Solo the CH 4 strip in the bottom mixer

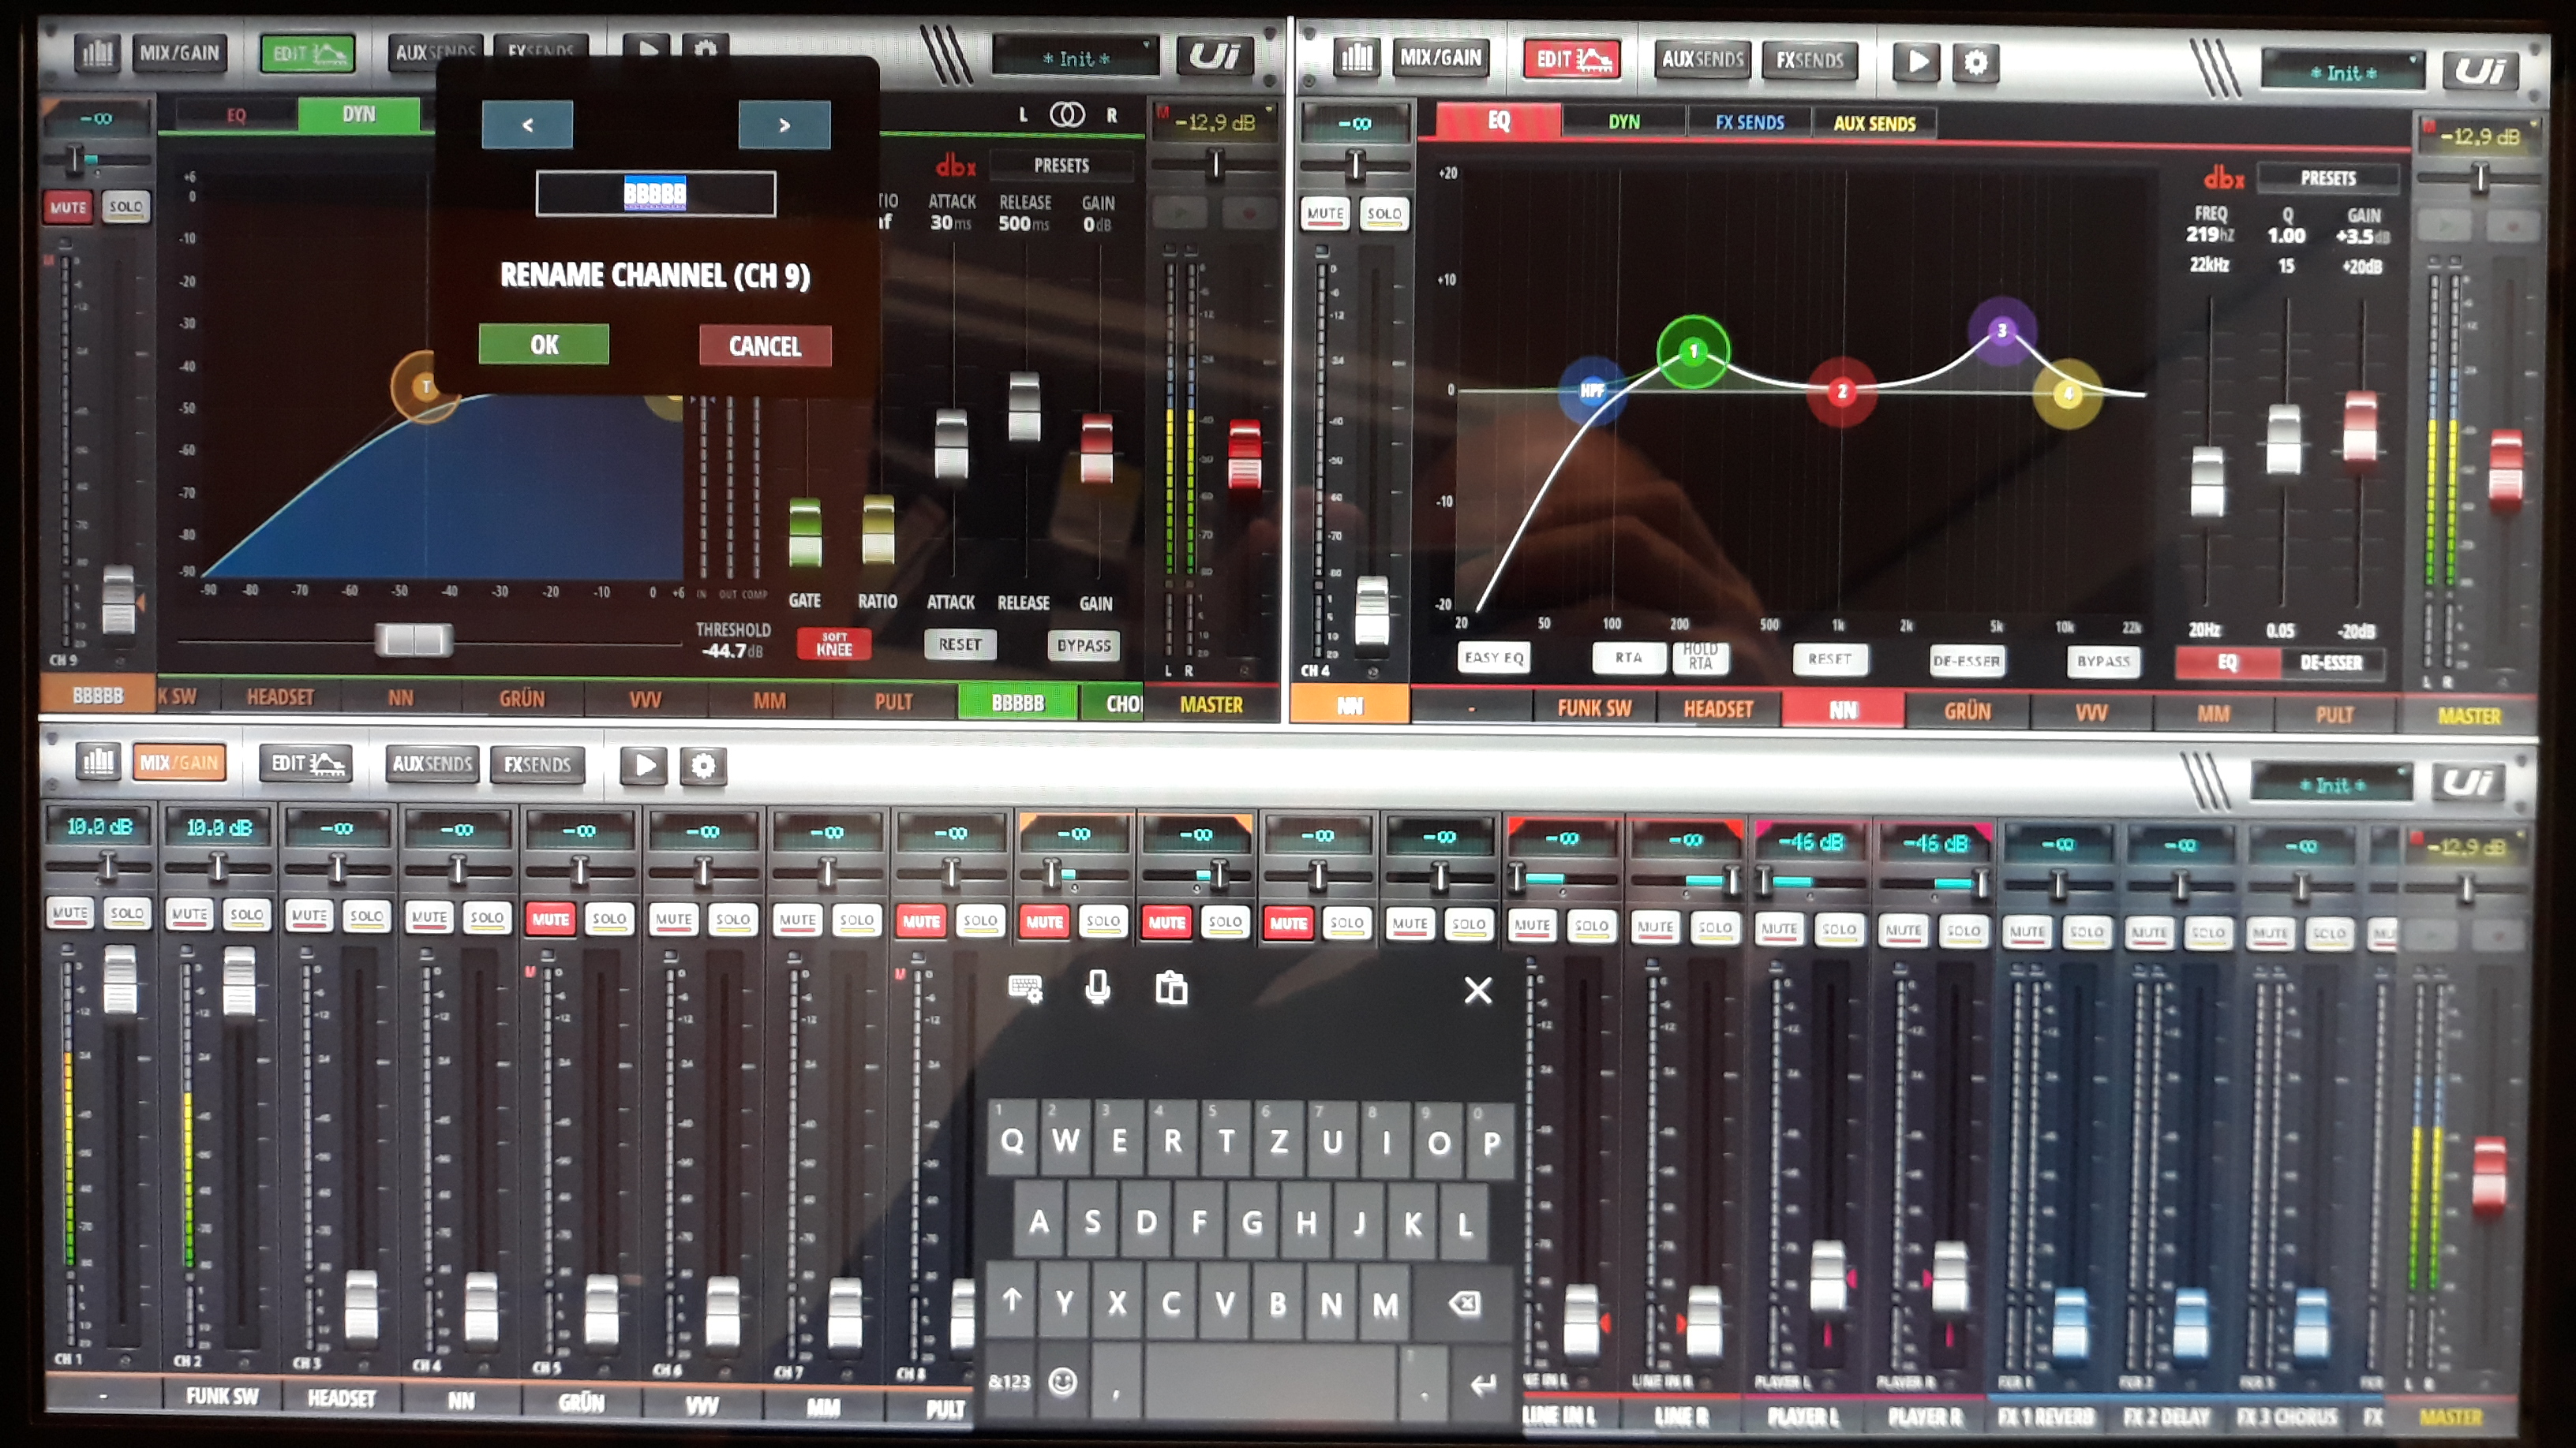click(486, 916)
